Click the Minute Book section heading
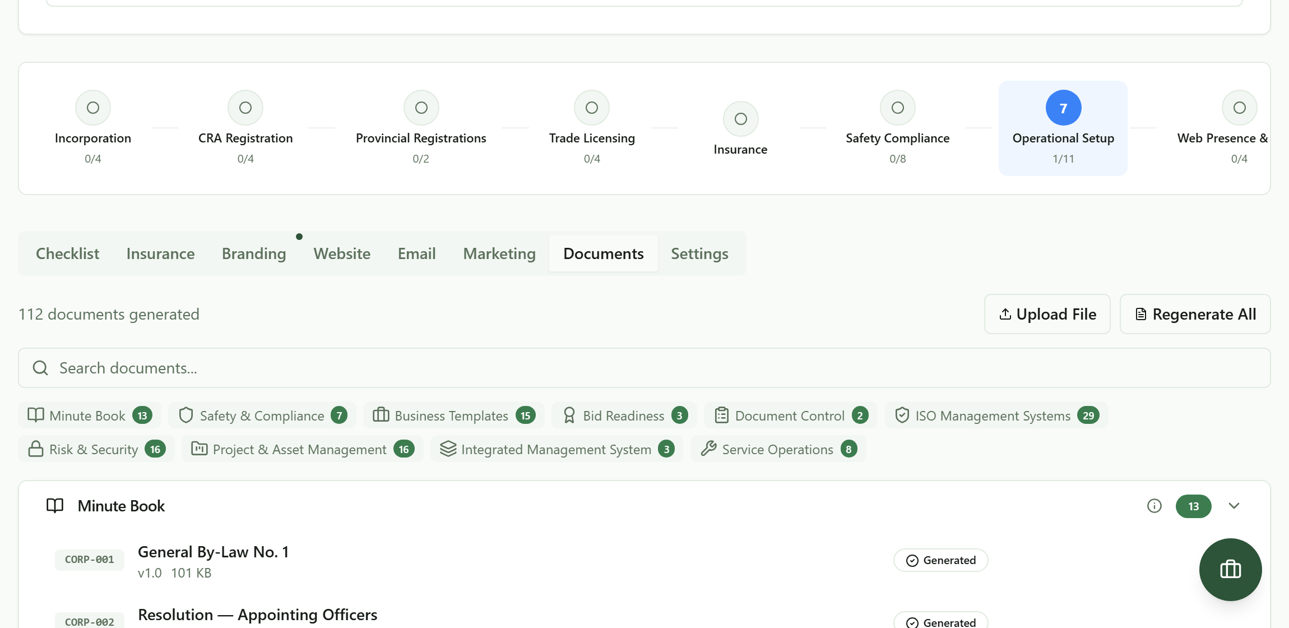1289x628 pixels. (122, 506)
